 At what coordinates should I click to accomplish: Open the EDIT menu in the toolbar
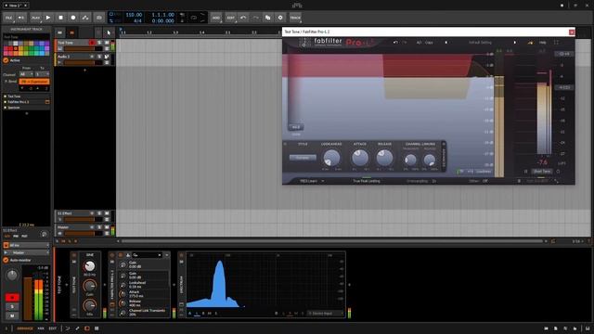(x=230, y=18)
